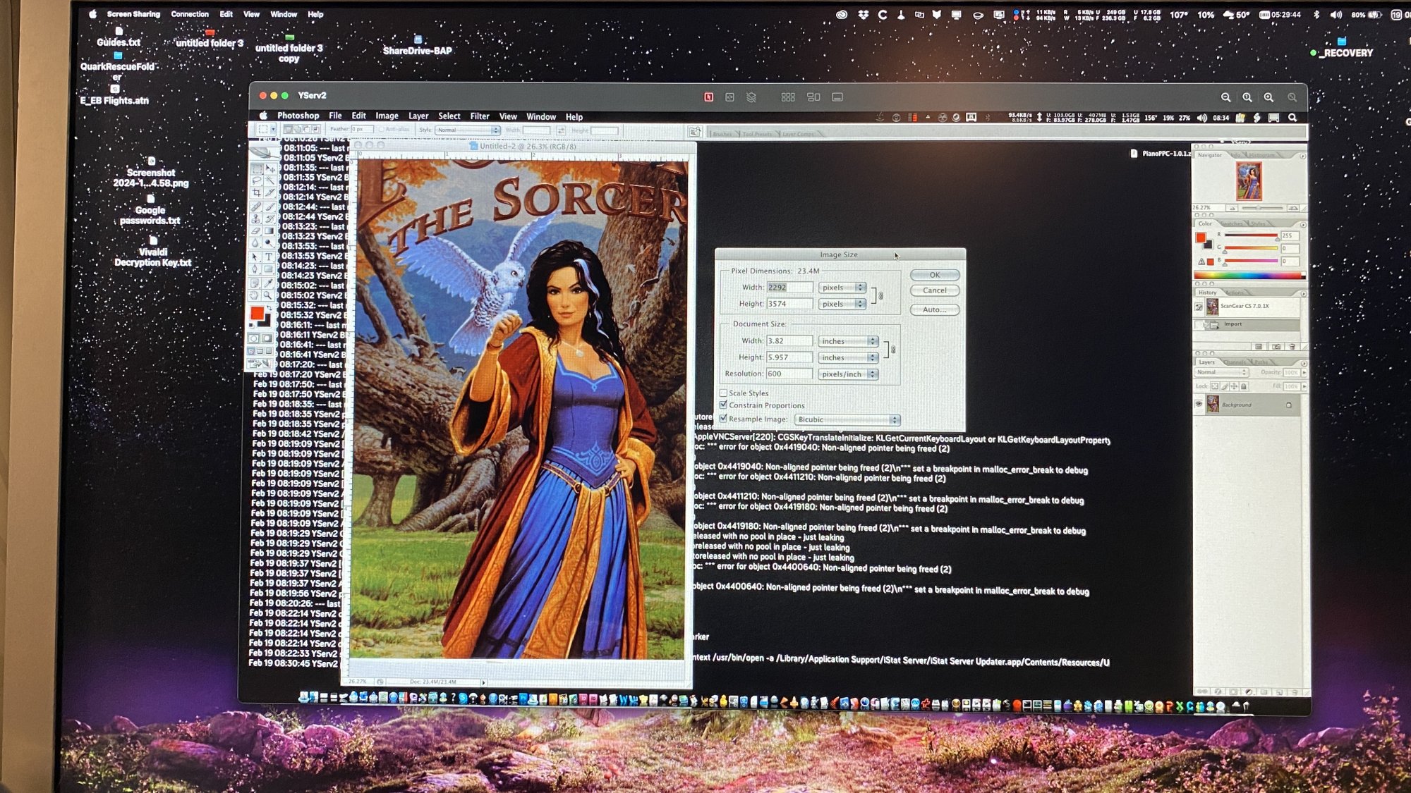Switch to the Channels tab
Screen dimensions: 1411x793
1235,362
